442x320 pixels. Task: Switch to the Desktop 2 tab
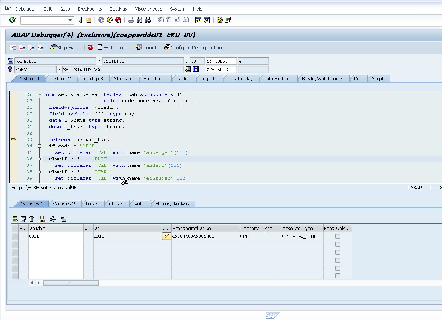[60, 78]
